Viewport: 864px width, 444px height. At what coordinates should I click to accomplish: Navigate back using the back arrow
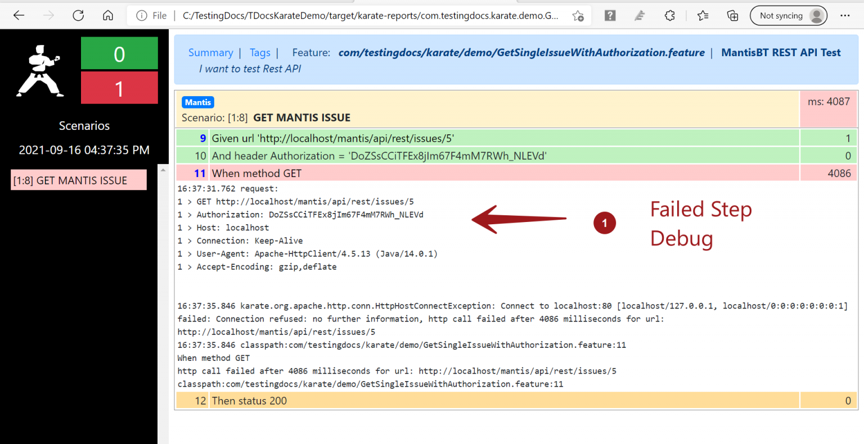click(x=19, y=15)
